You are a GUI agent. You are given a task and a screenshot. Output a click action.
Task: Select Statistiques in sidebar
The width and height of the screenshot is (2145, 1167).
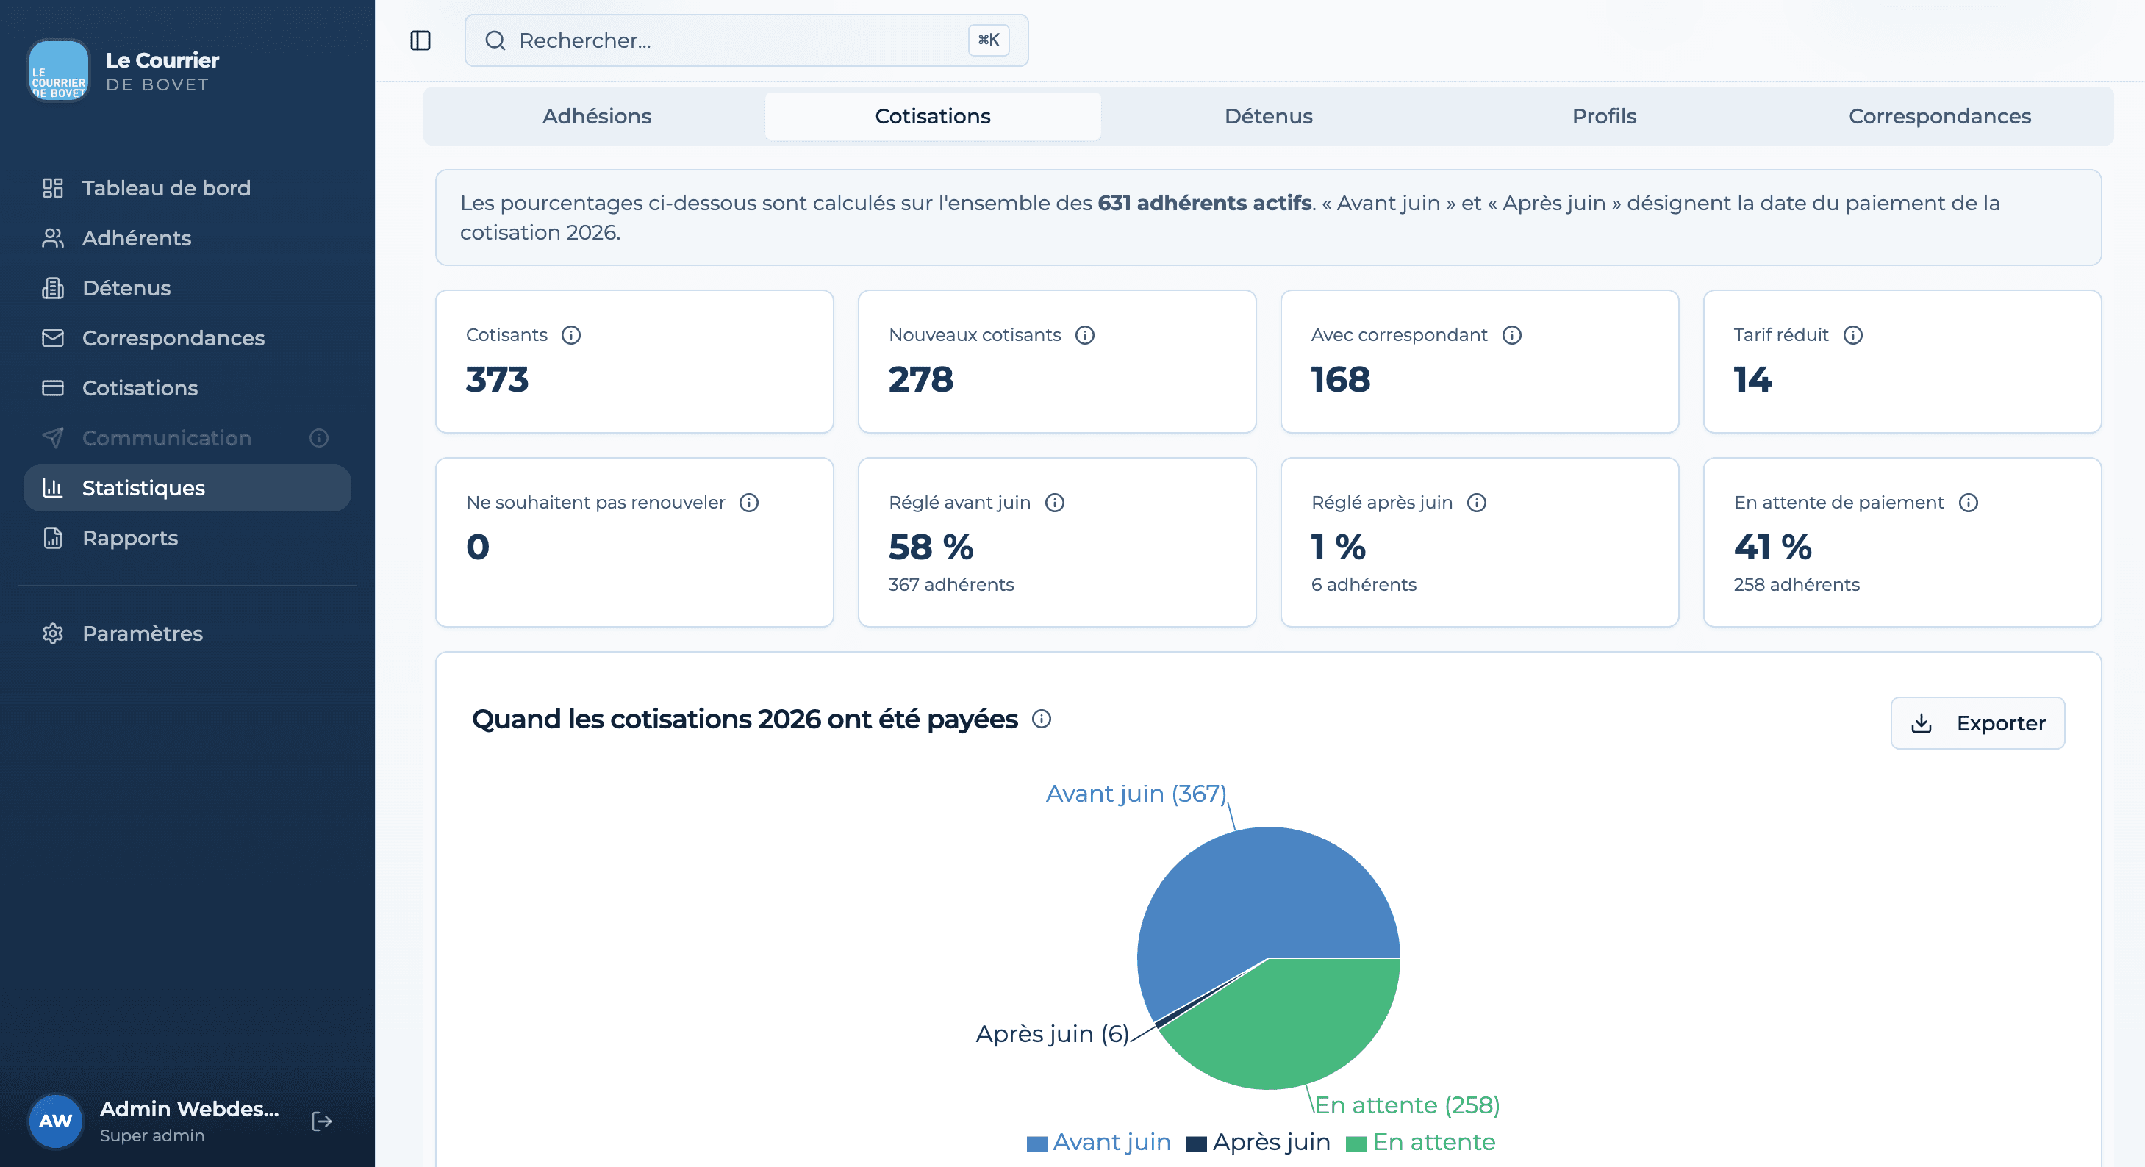[x=187, y=488]
